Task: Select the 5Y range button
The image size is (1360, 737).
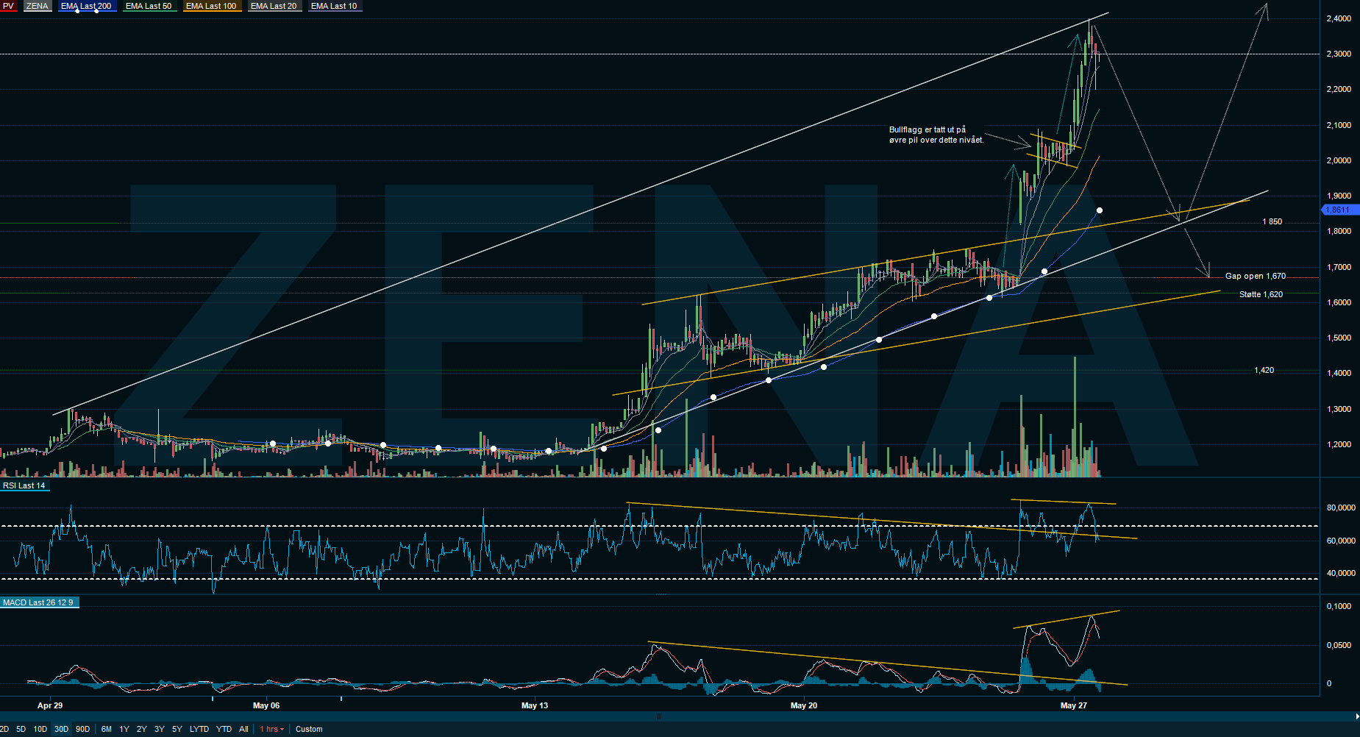Action: [x=177, y=729]
